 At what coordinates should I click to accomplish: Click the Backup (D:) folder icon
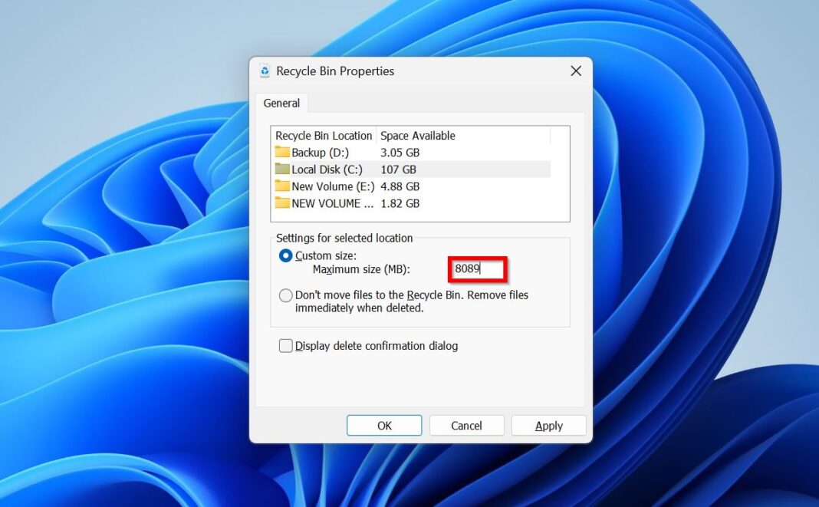281,152
